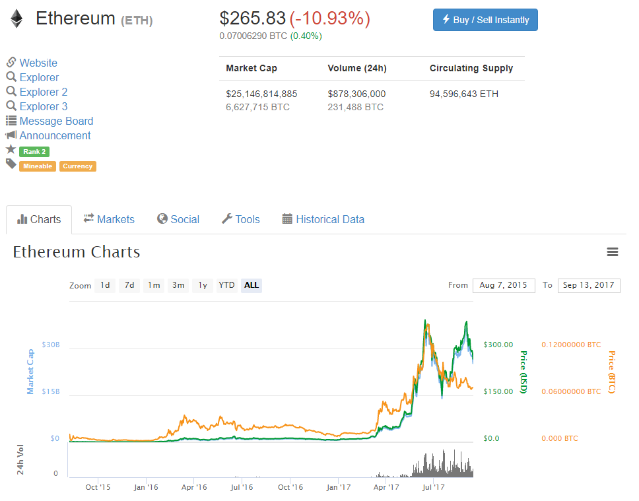Click the Announcement megaphone icon
Viewport: 639px width, 501px height.
[11, 135]
